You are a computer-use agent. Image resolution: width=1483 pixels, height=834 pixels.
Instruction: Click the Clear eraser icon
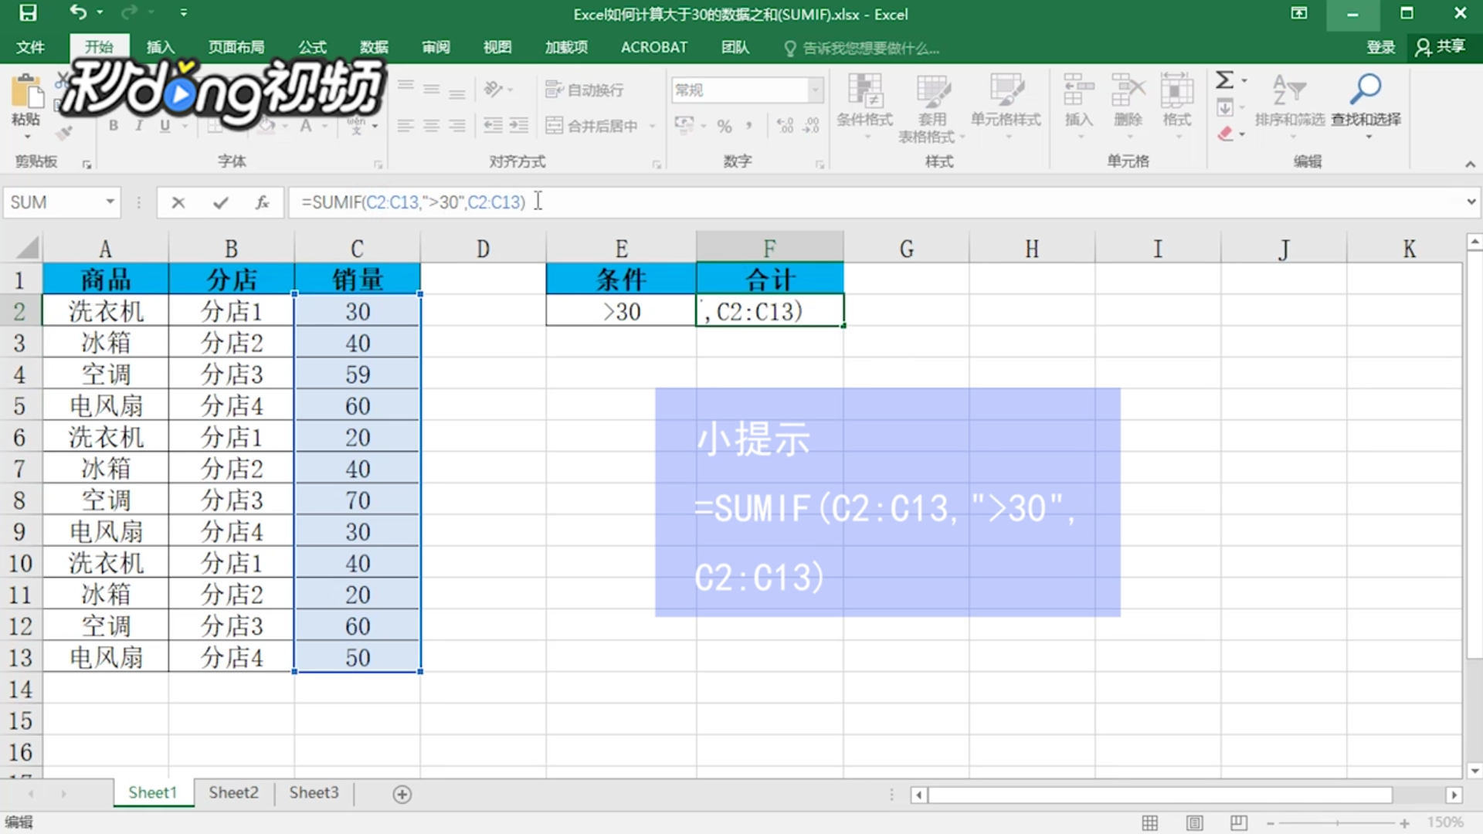point(1225,134)
